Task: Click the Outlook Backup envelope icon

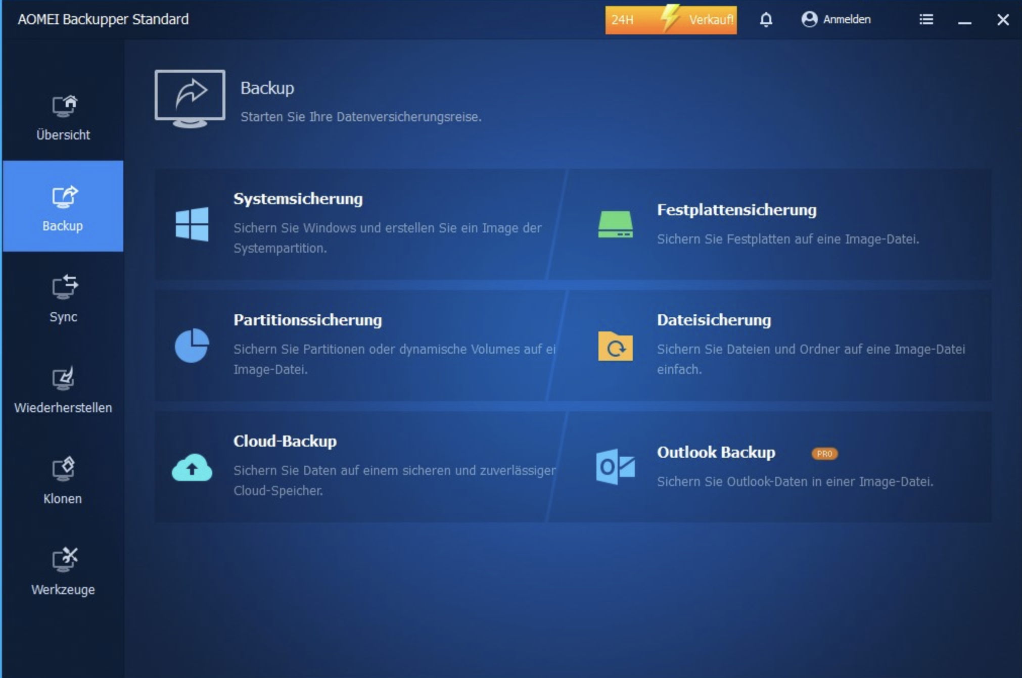Action: click(615, 466)
